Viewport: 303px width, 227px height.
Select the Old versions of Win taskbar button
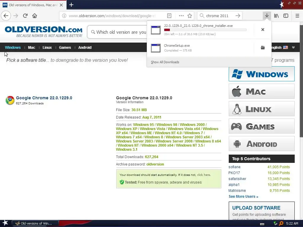[x=35, y=223]
